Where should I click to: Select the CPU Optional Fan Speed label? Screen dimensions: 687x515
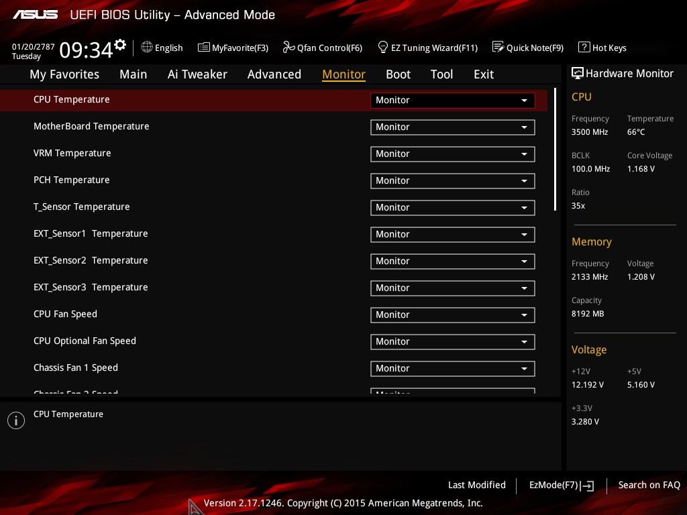click(85, 341)
